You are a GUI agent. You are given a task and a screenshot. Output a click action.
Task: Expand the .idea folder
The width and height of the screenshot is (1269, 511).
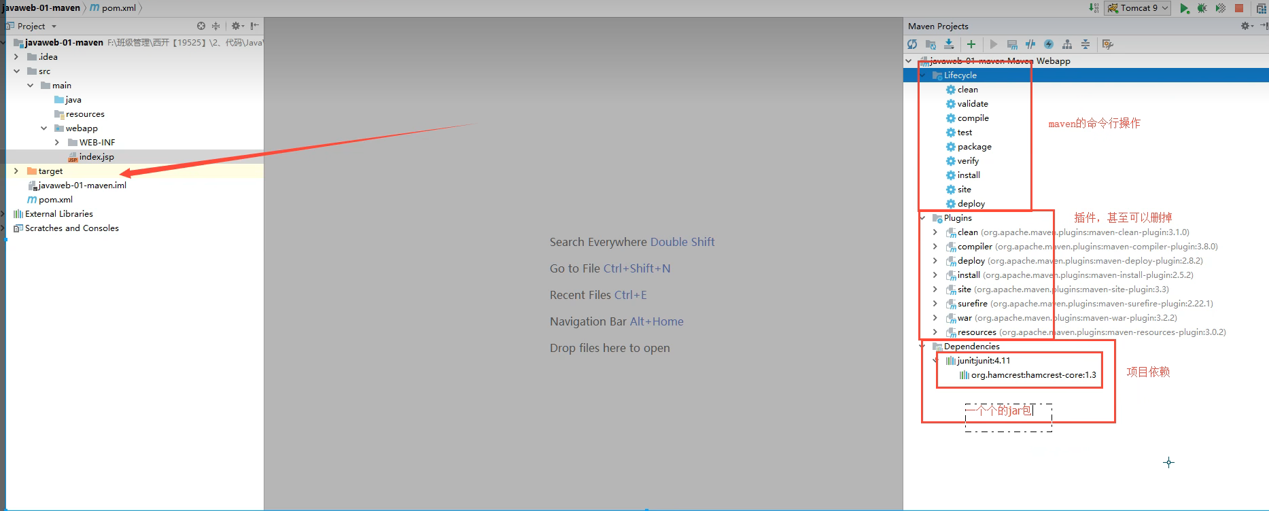point(16,57)
